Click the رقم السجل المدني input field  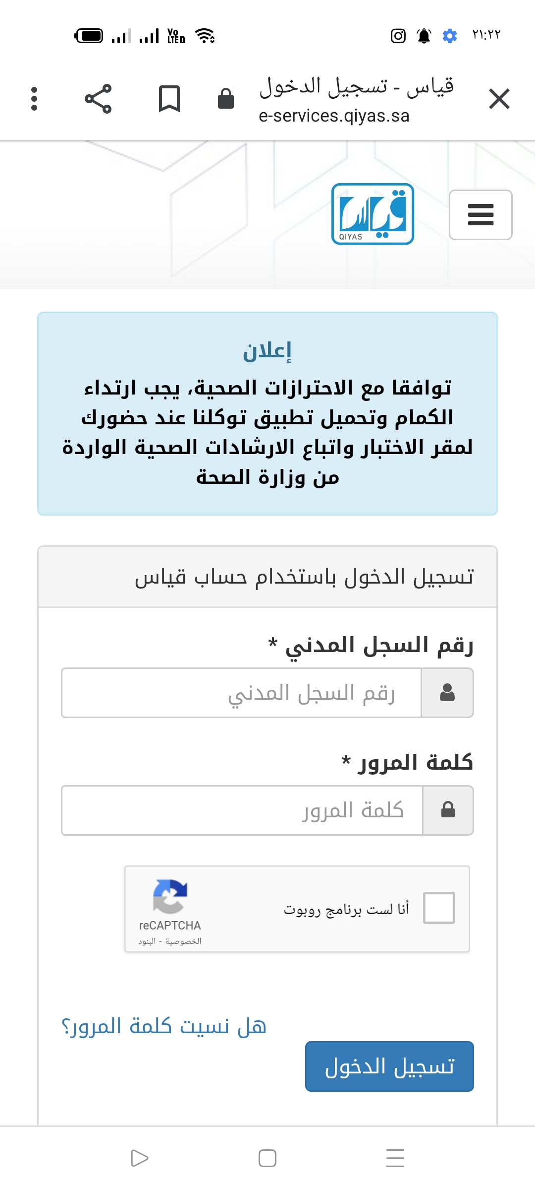(241, 693)
